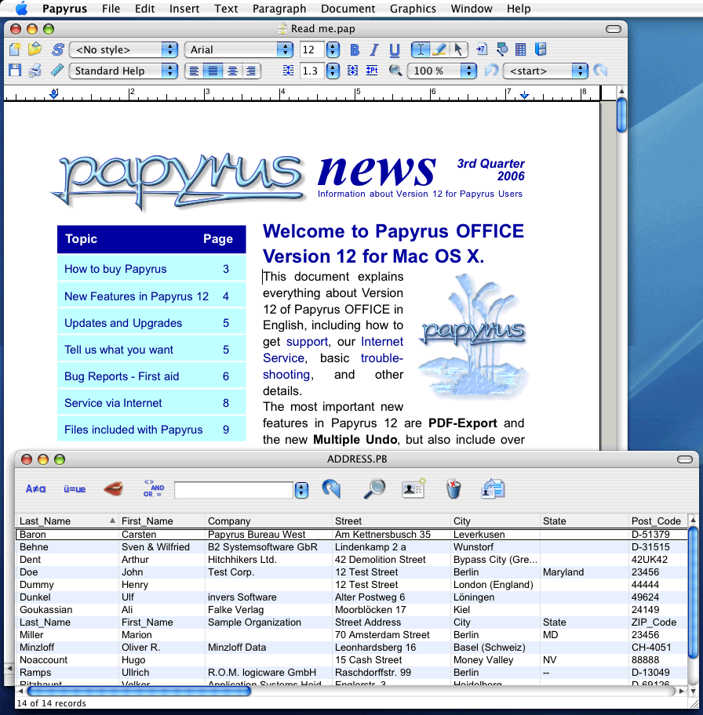Click the export records report icon

(493, 489)
